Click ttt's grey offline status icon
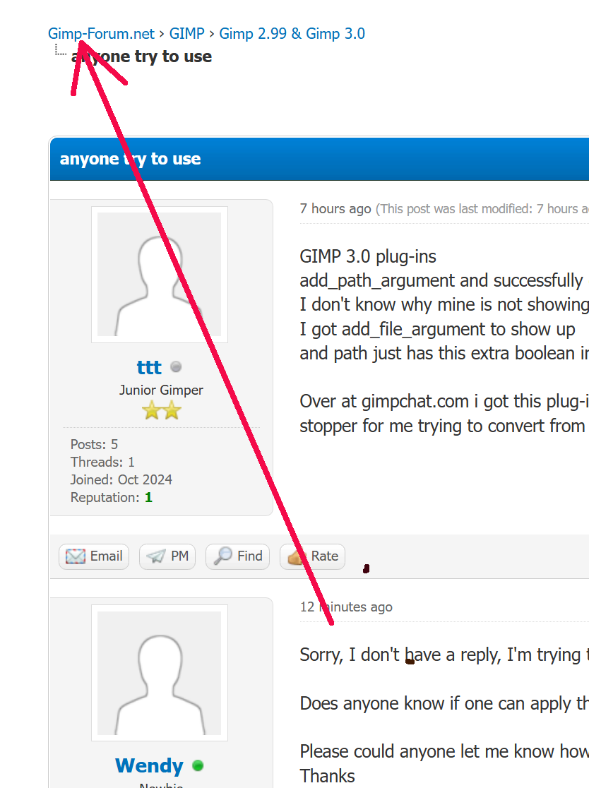Image resolution: width=589 pixels, height=788 pixels. [x=176, y=367]
